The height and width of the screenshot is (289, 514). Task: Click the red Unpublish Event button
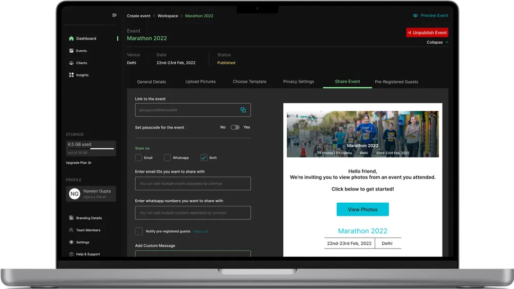pyautogui.click(x=427, y=32)
